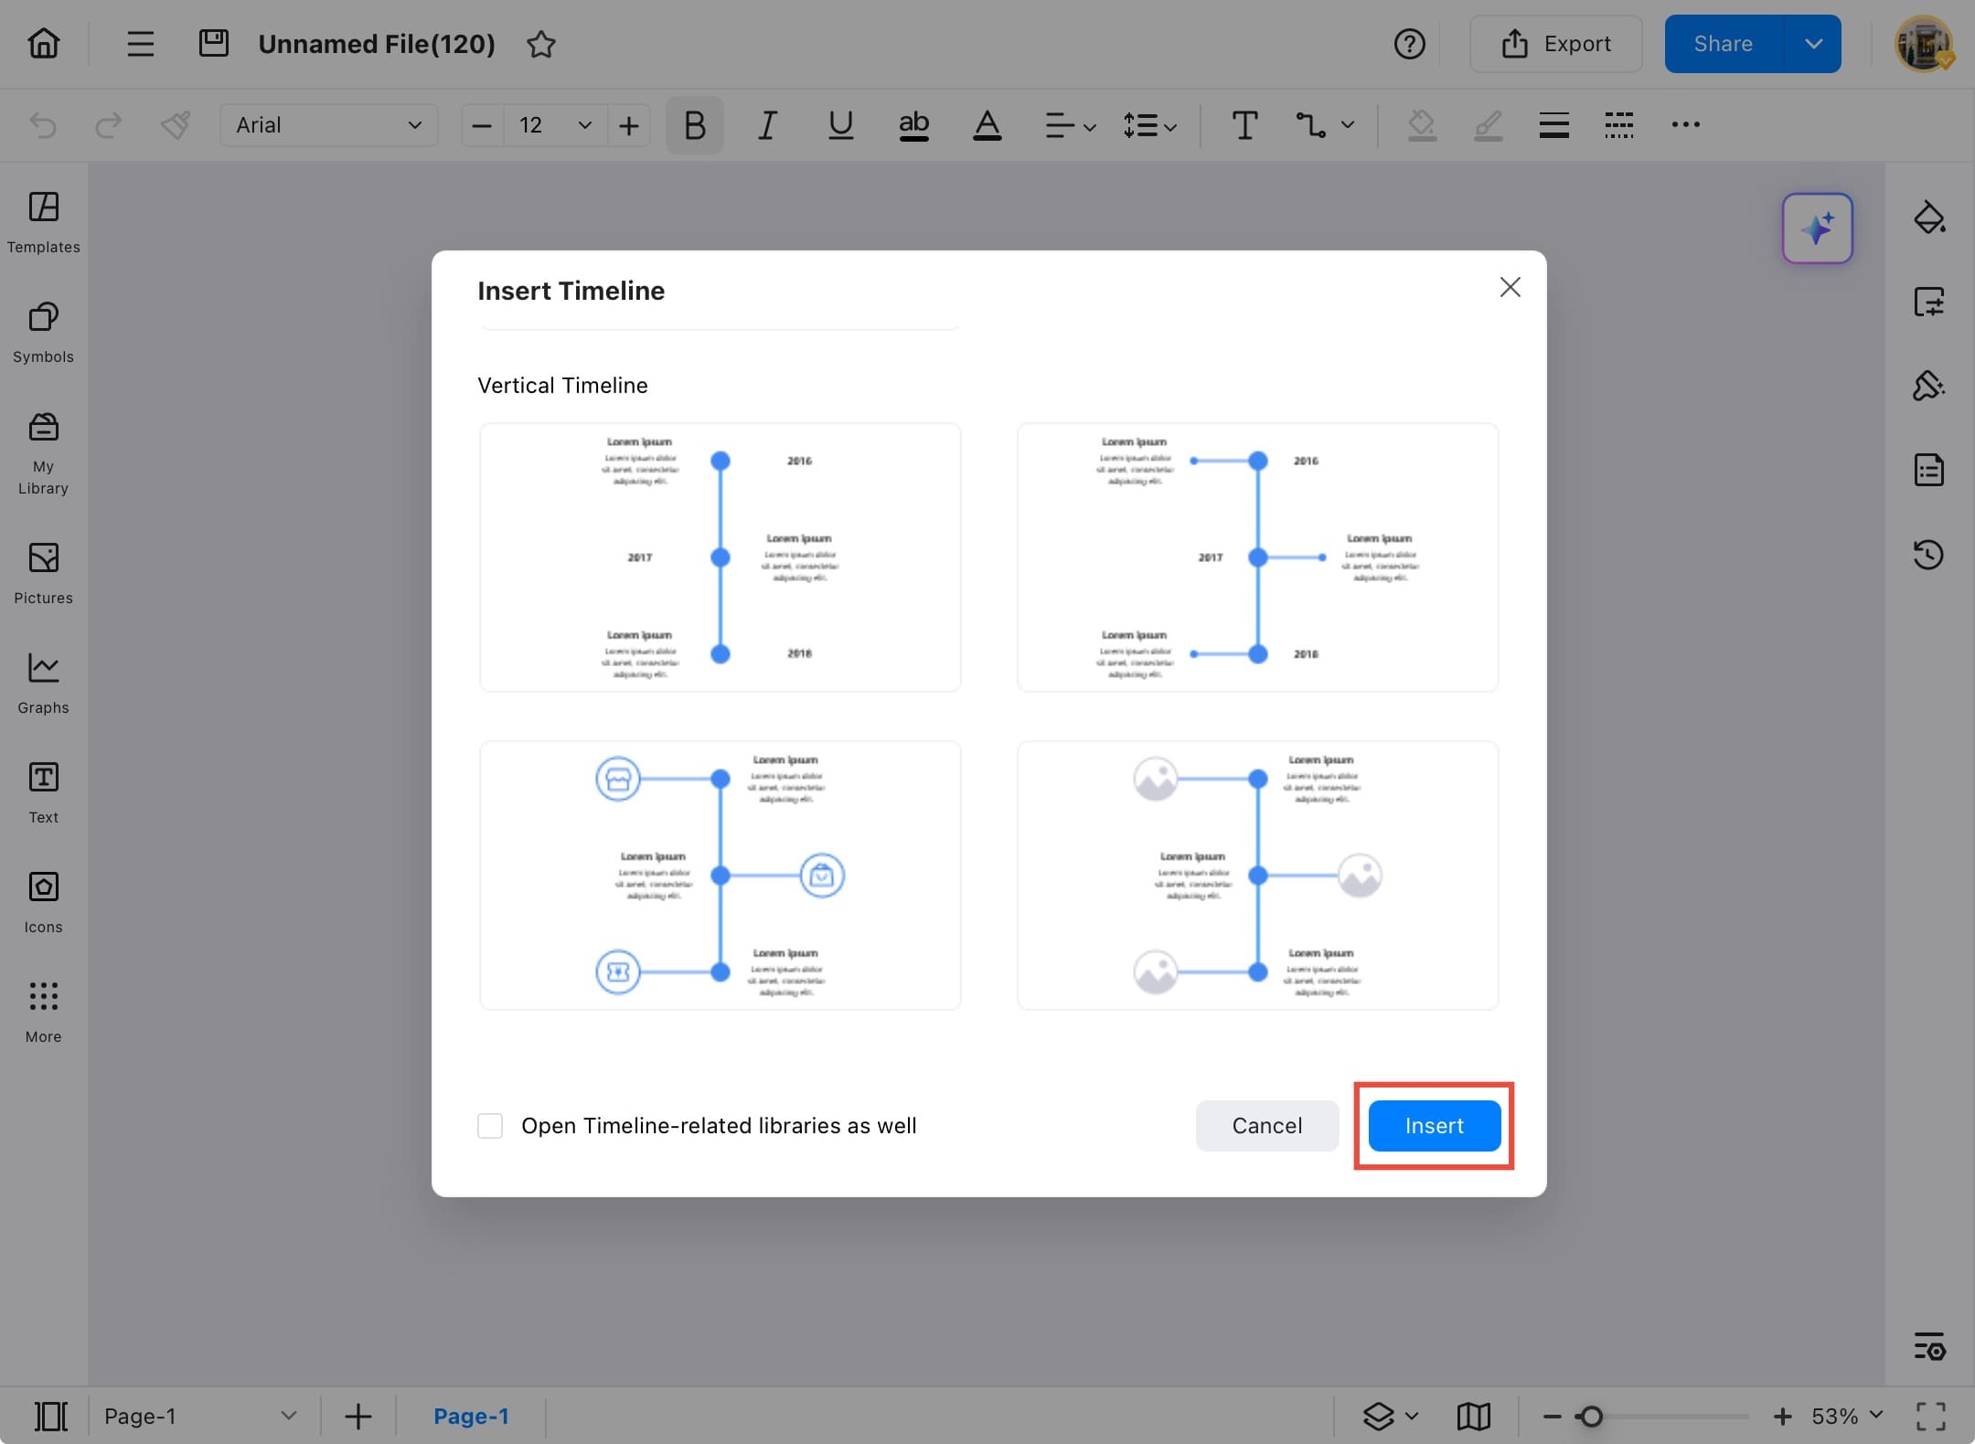This screenshot has width=1975, height=1444.
Task: Open the Share options chevron
Action: 1814,43
